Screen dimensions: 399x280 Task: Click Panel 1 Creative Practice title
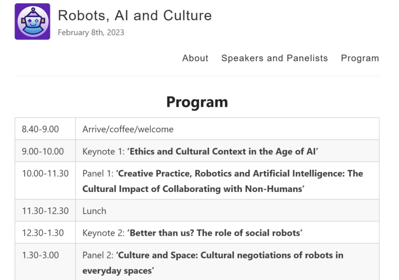pyautogui.click(x=223, y=181)
